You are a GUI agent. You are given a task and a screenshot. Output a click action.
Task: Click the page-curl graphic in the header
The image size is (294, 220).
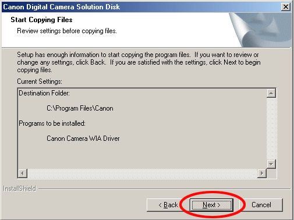(x=260, y=30)
